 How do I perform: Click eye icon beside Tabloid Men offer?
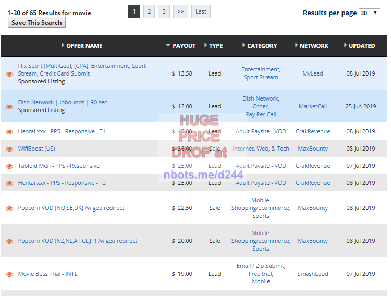[x=9, y=166]
